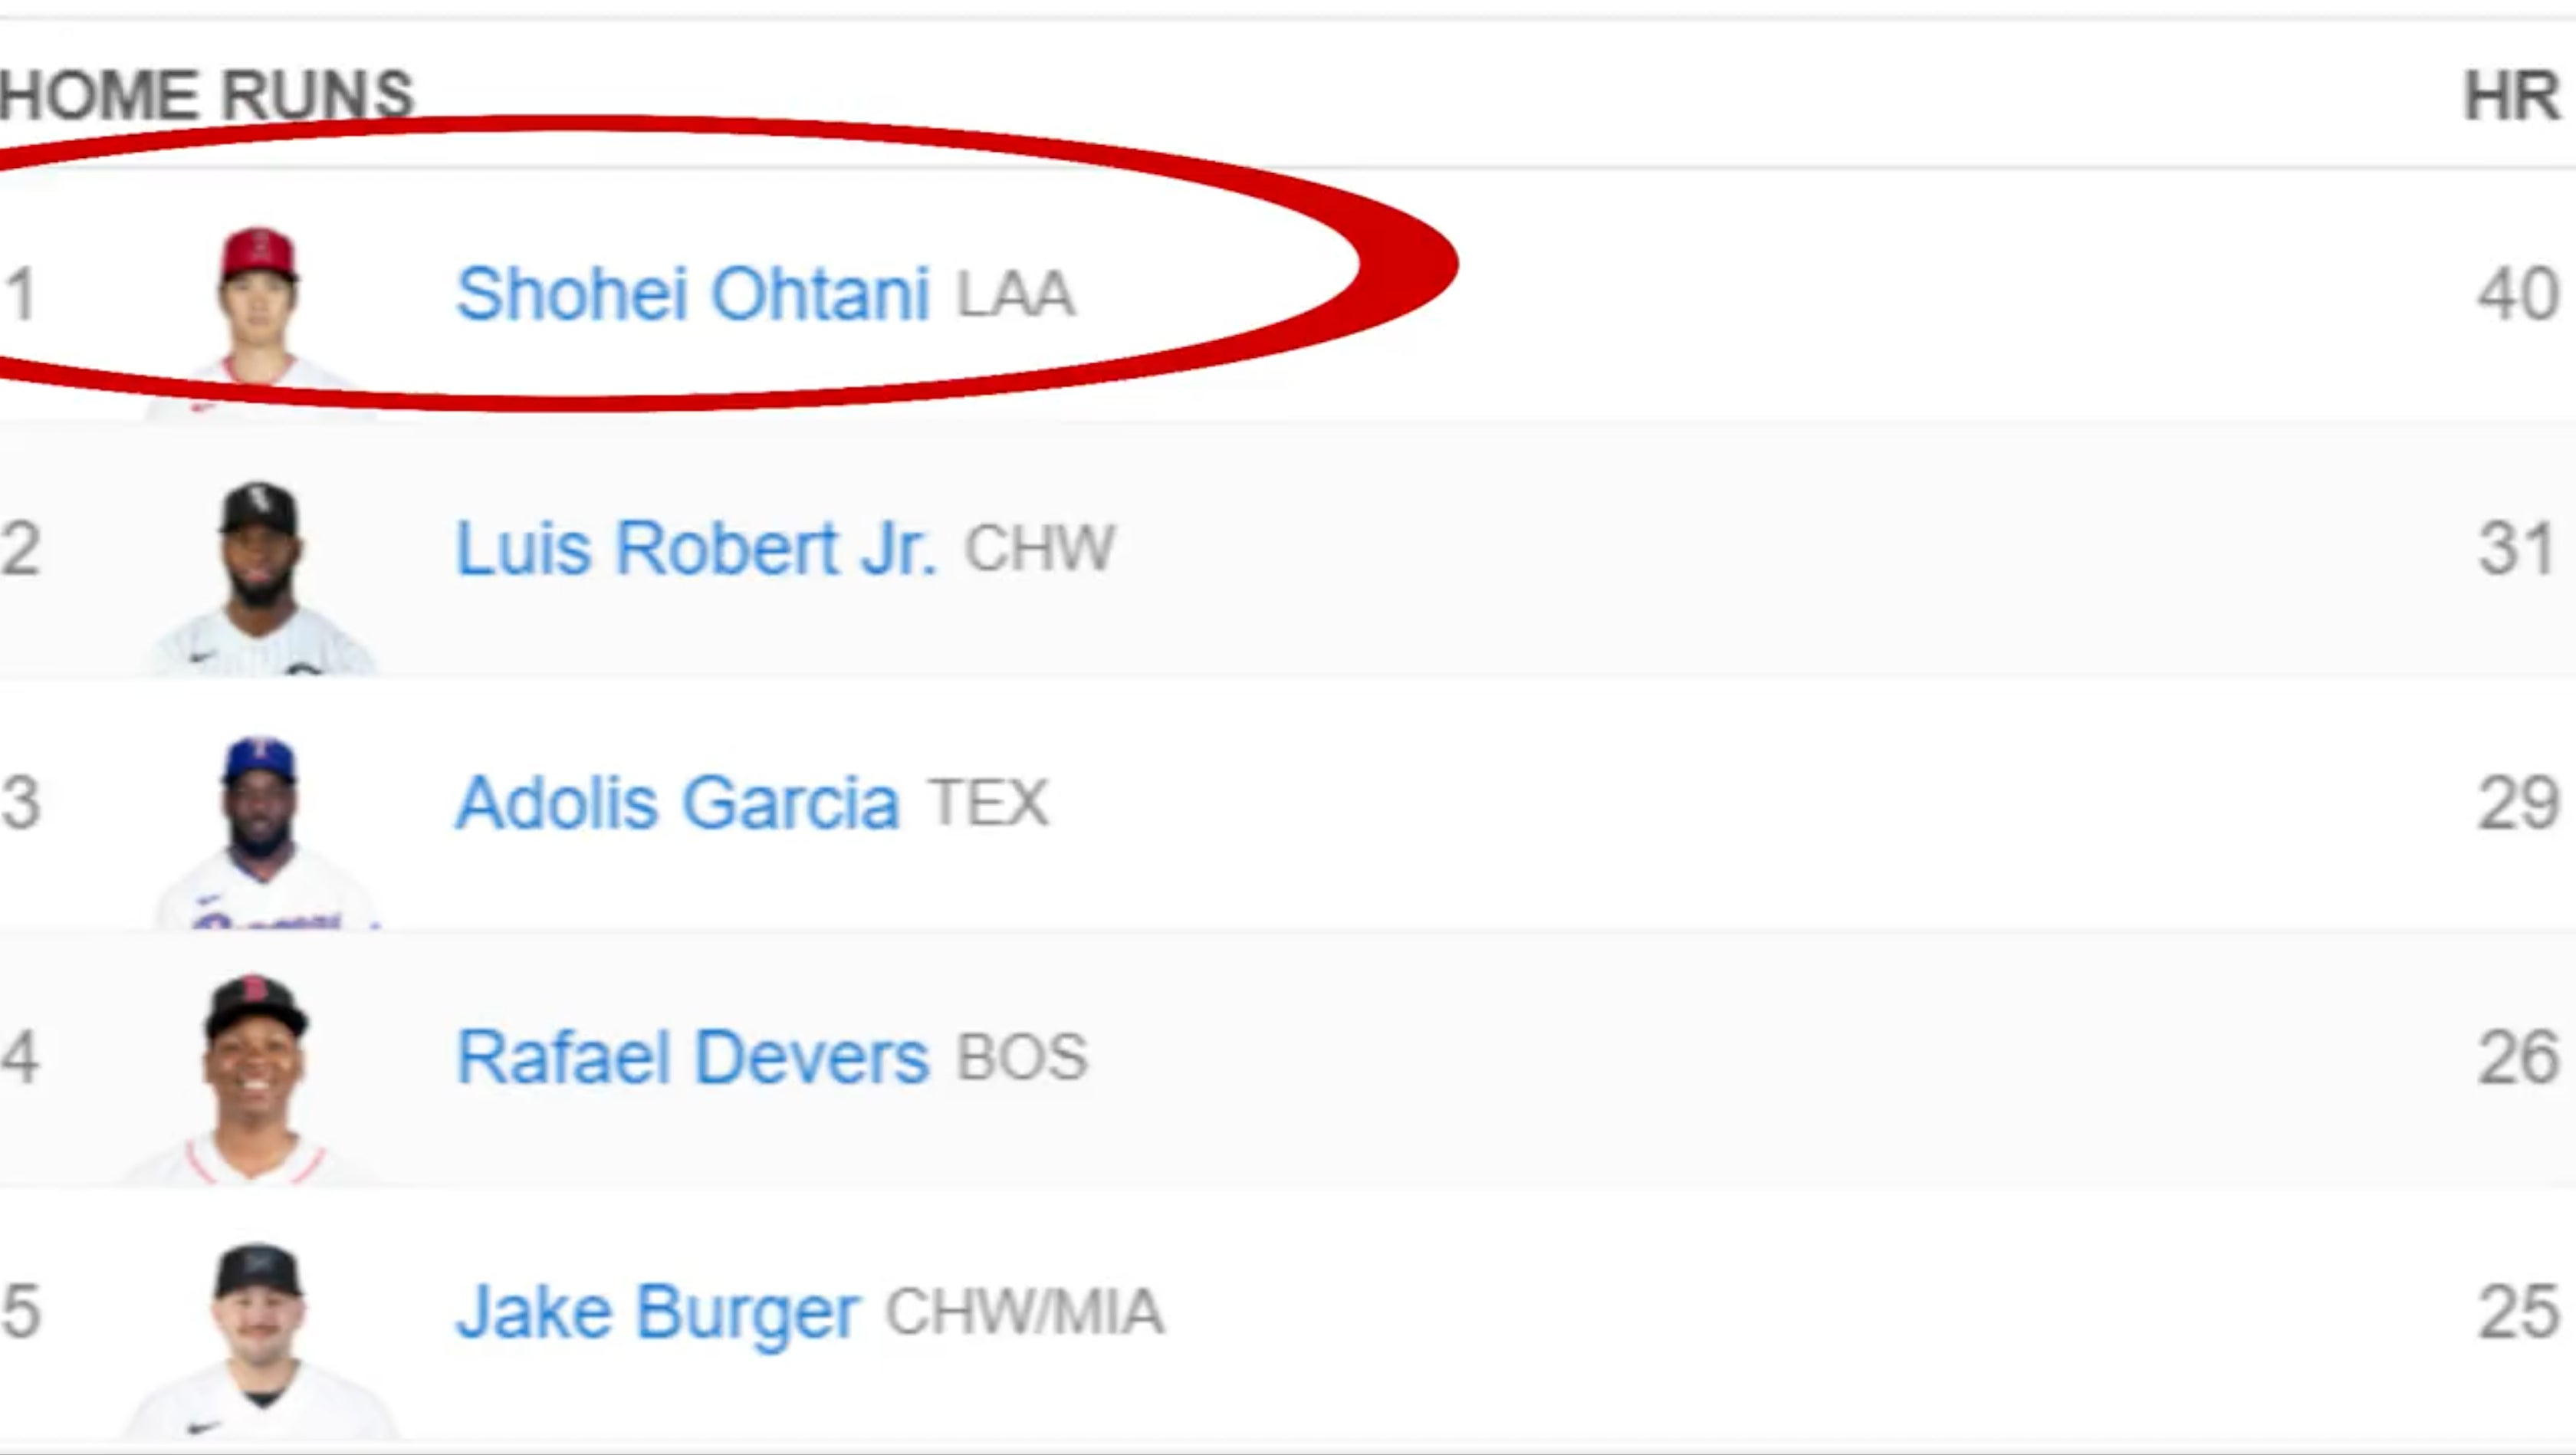Open Jake Burger's player link
Image resolution: width=2576 pixels, height=1455 pixels.
coord(657,1312)
